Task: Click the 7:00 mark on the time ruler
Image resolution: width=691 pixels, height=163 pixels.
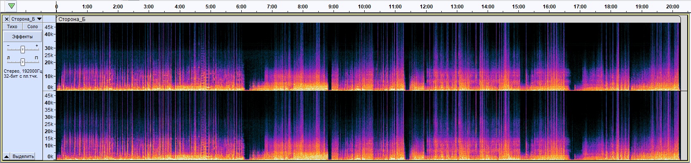Action: (x=272, y=7)
